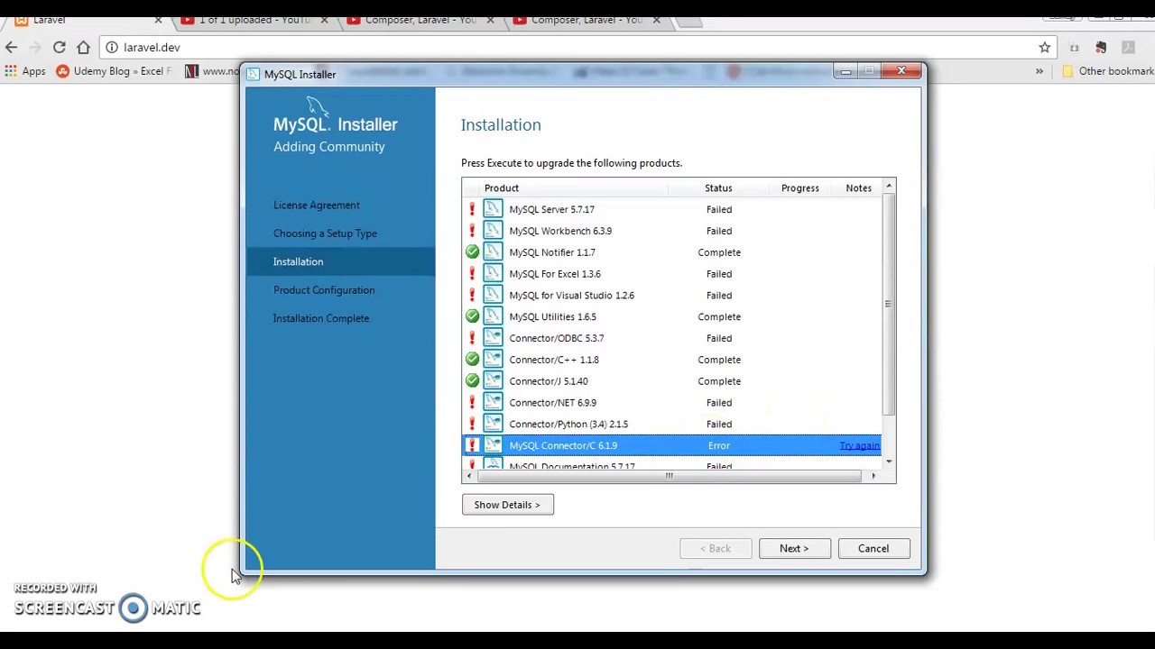The width and height of the screenshot is (1155, 649).
Task: Click the product icon for MySQL Notifier 1.1.7
Action: (x=493, y=252)
